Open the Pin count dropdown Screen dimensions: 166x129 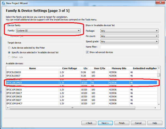pyautogui.click(x=129, y=36)
